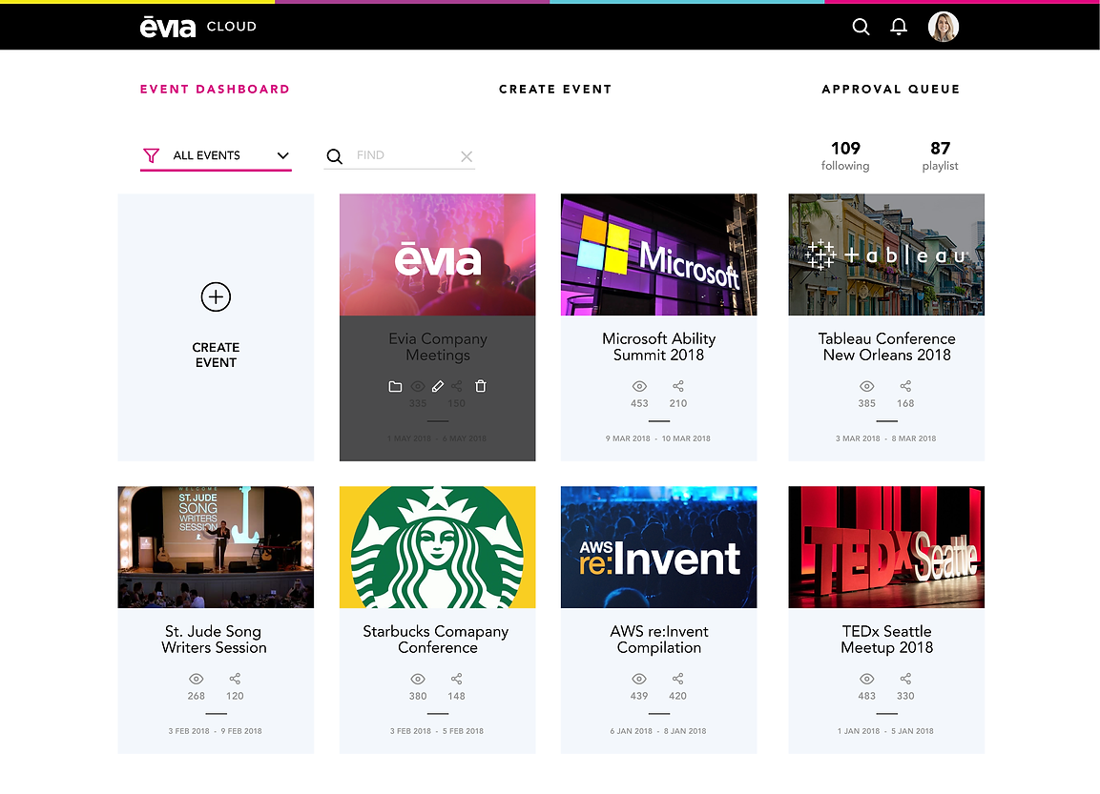
Task: Open Microsoft Ability Summit 2018 title
Action: [x=658, y=347]
